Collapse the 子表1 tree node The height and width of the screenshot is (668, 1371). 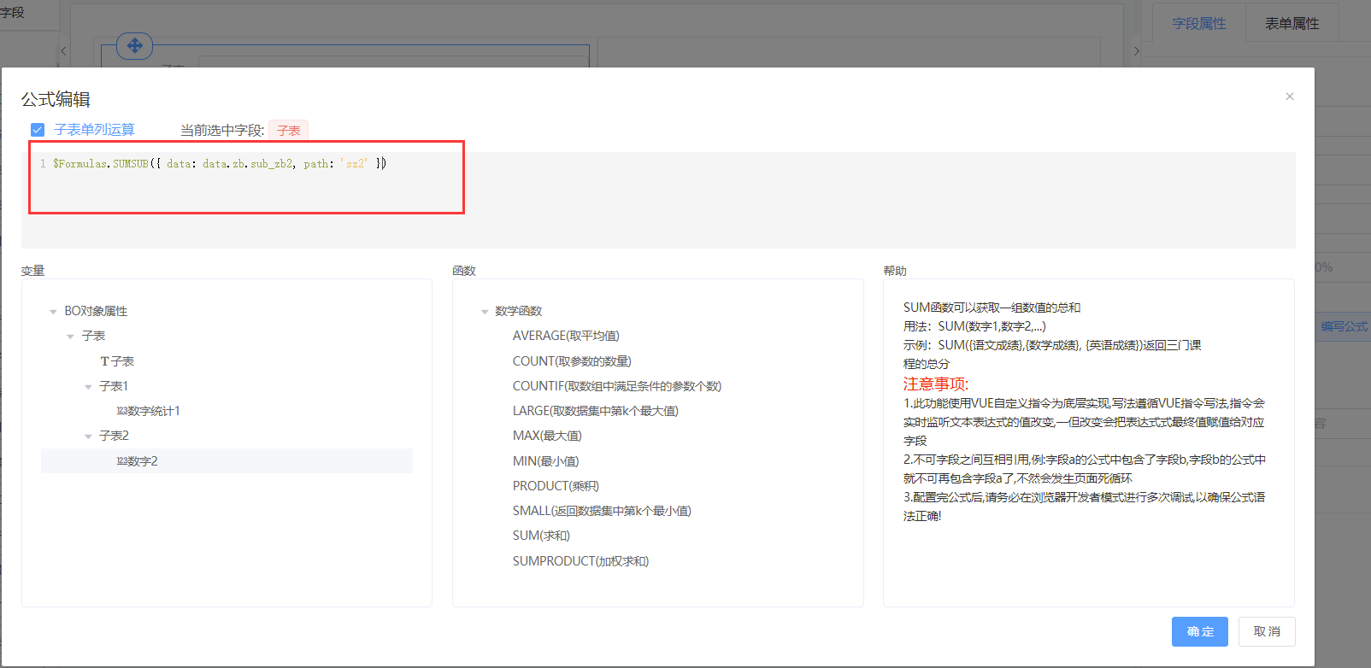[88, 387]
